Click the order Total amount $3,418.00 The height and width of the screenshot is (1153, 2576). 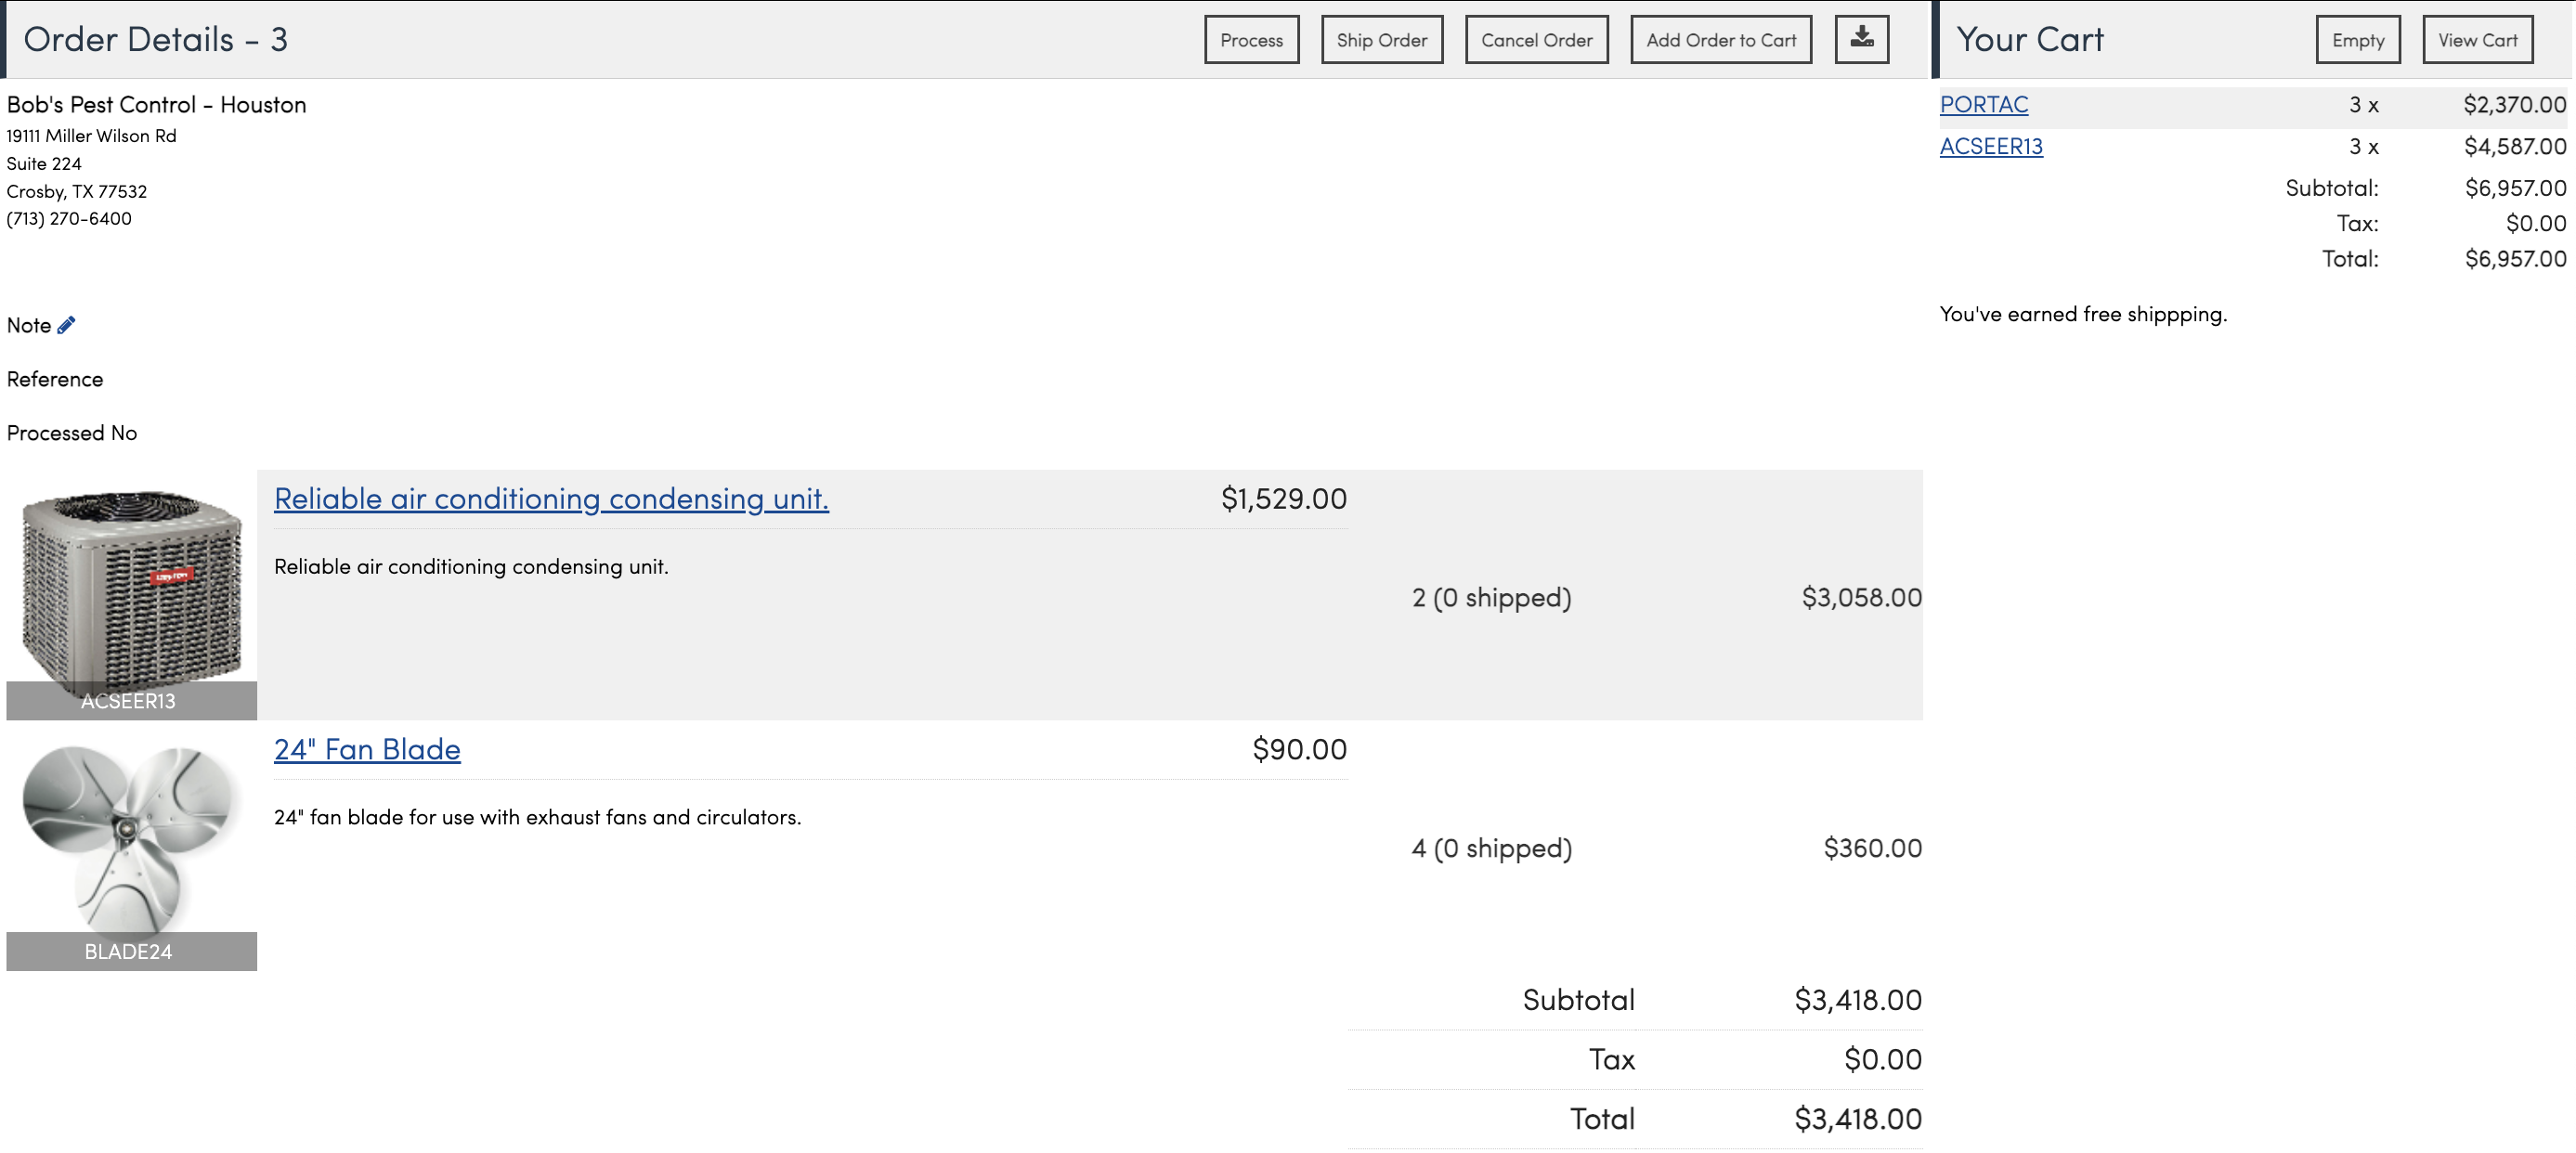[x=1857, y=1118]
